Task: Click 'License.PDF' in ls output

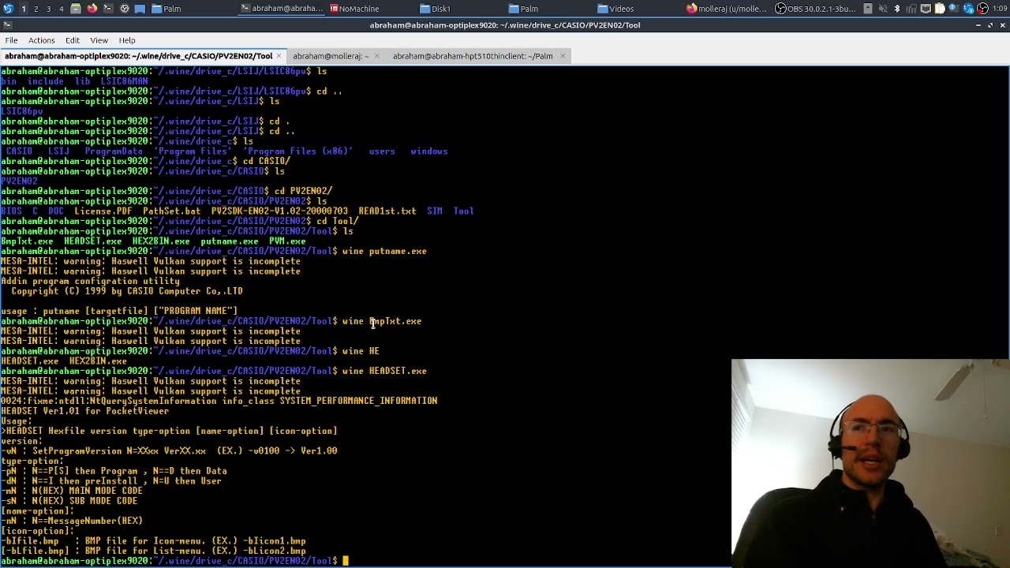Action: coord(103,211)
